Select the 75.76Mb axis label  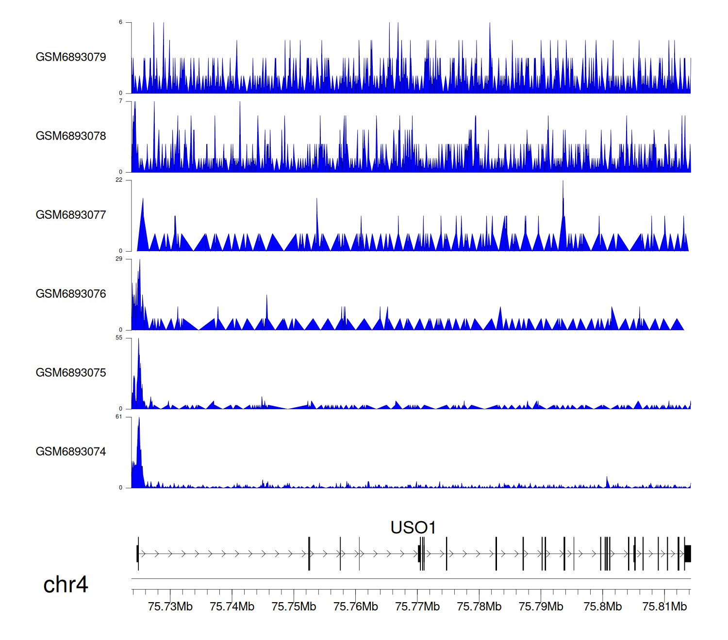click(356, 607)
